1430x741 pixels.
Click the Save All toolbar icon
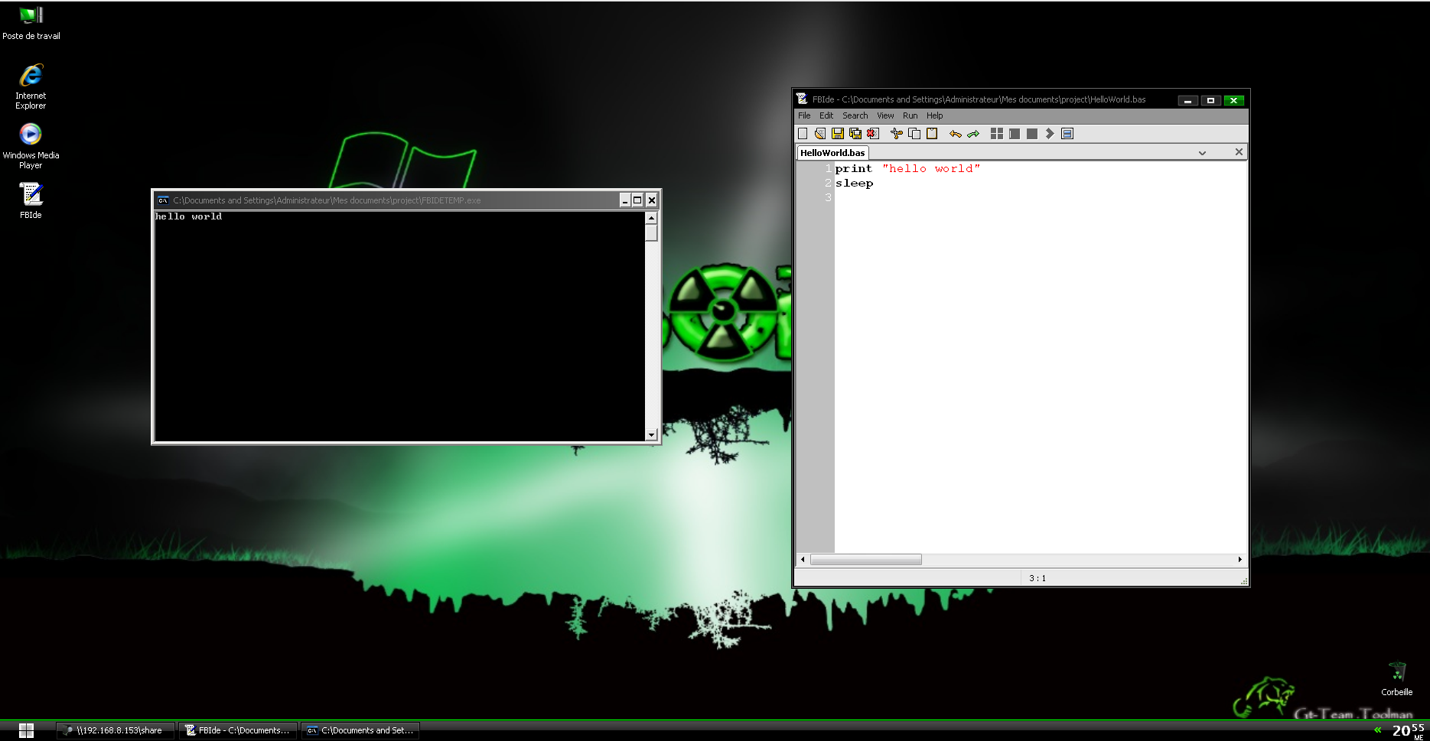coord(855,134)
